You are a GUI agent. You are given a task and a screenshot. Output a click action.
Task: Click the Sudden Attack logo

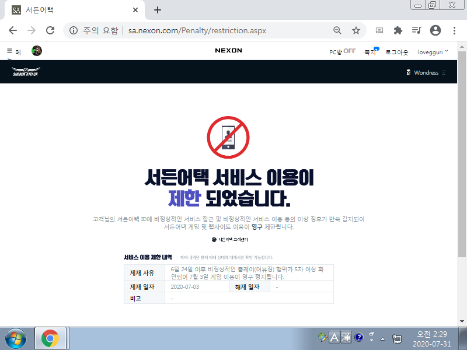pos(26,73)
